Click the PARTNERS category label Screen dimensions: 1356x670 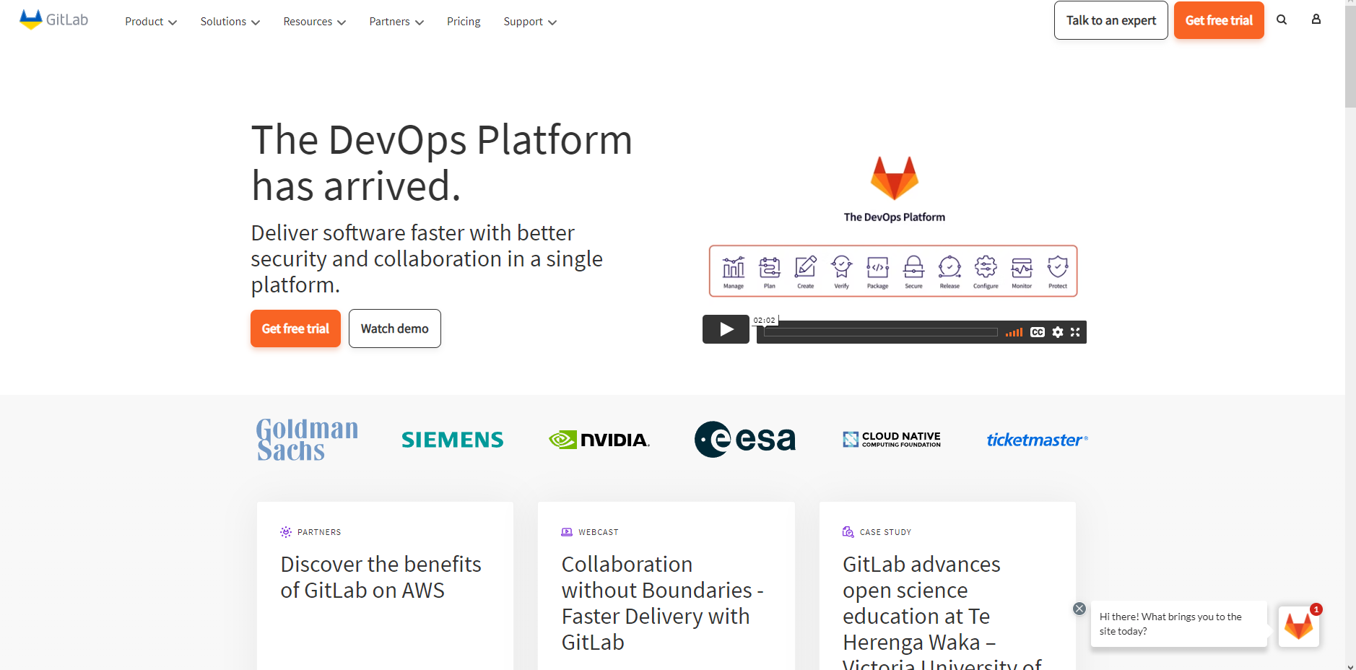point(319,532)
